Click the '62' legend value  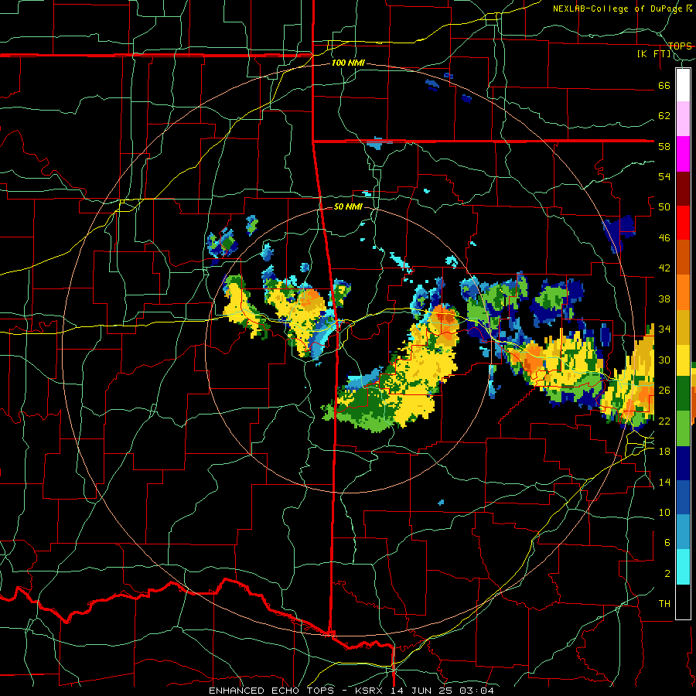pyautogui.click(x=664, y=116)
